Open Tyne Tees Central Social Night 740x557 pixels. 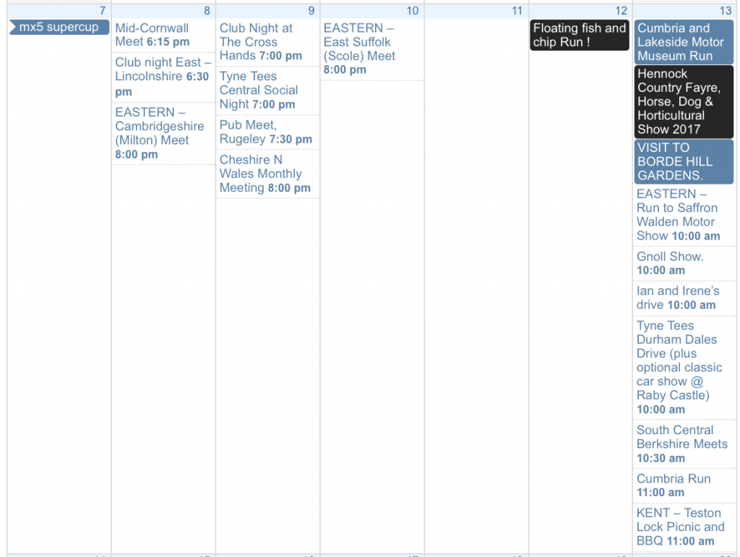(259, 90)
